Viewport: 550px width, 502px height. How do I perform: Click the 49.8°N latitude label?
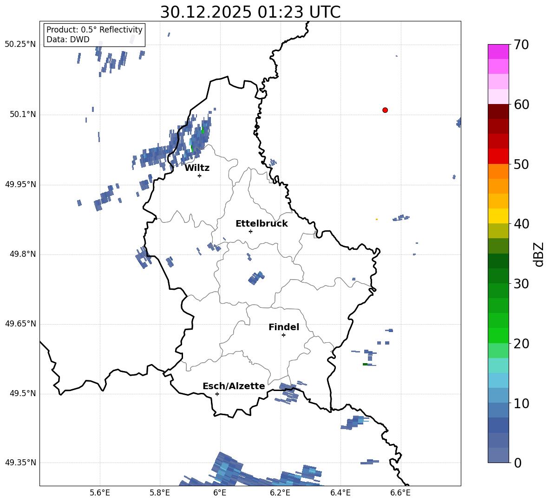click(x=23, y=254)
